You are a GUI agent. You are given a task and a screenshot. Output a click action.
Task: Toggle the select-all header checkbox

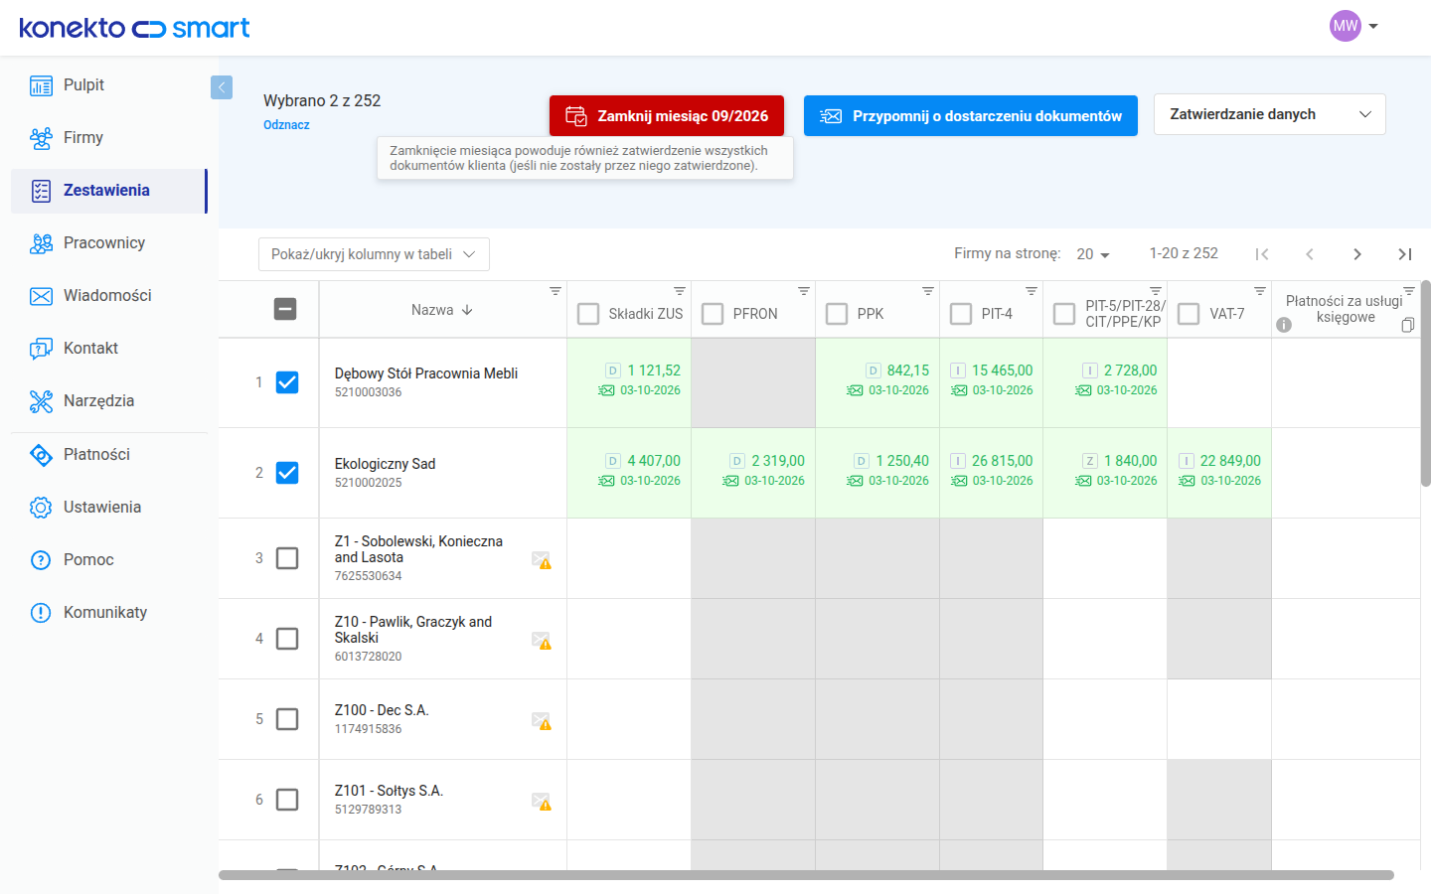285,309
